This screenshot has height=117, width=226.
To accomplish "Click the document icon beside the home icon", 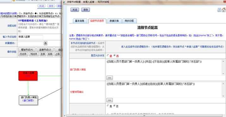I will point(219,10).
